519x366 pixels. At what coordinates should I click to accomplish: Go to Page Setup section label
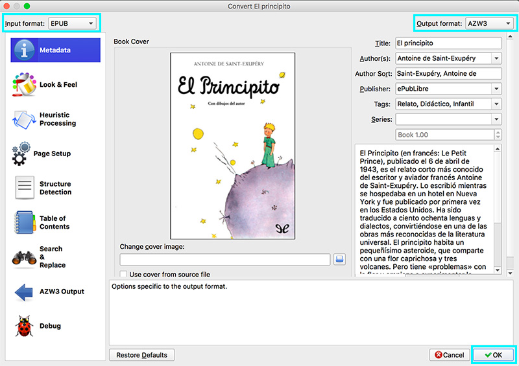(x=52, y=154)
